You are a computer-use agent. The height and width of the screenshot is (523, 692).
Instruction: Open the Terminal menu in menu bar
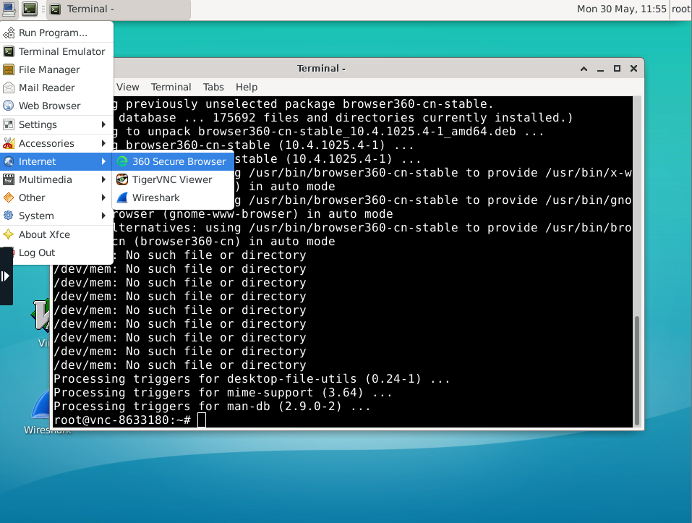[x=171, y=87]
